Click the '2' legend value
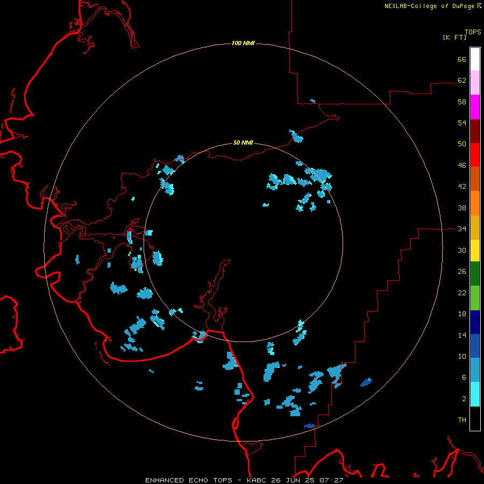The image size is (484, 484). click(x=464, y=399)
